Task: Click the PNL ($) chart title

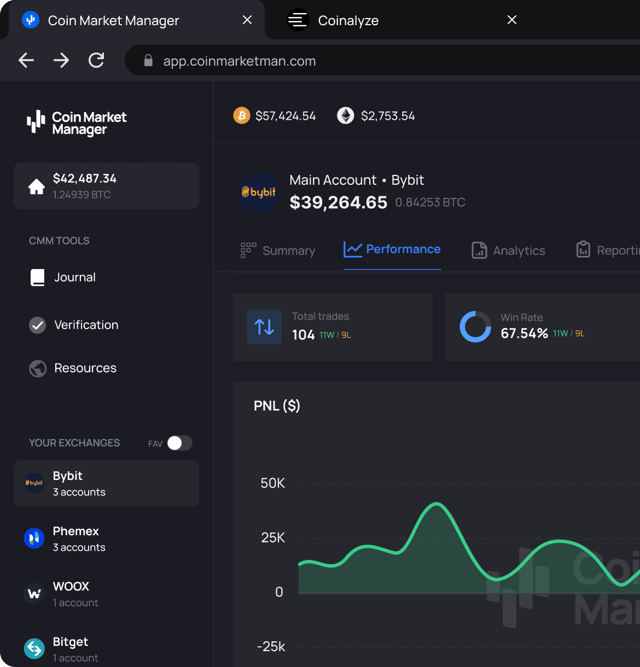Action: (x=277, y=406)
